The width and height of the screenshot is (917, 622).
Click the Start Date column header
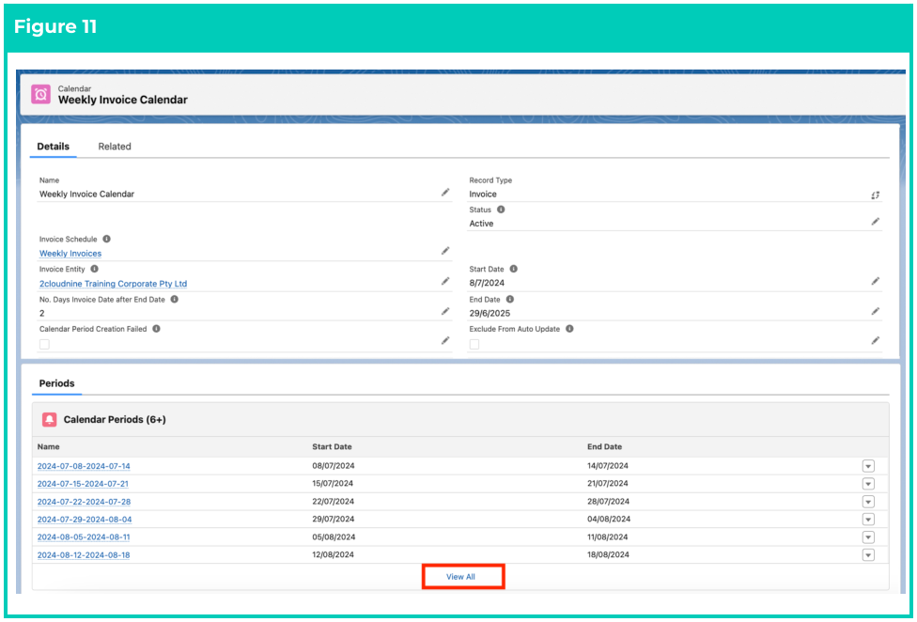coord(333,446)
